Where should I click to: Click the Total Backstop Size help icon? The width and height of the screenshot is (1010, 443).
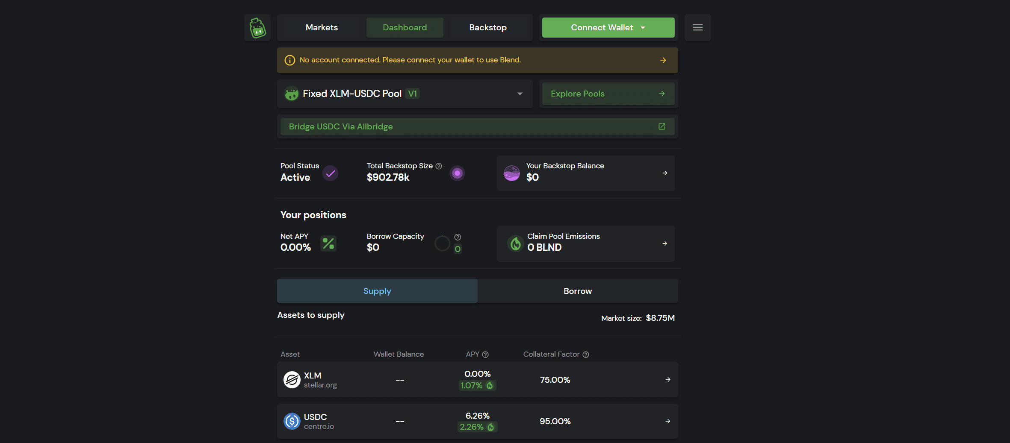click(x=439, y=166)
